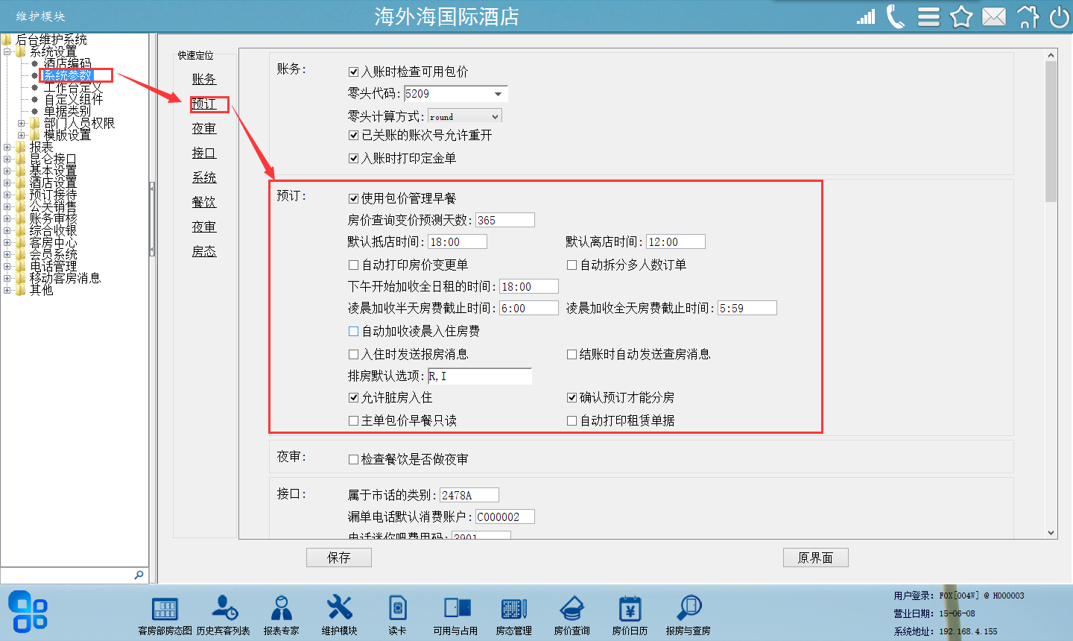This screenshot has width=1073, height=641.
Task: Toggle 使用包价管理早餐 checkbox
Action: [354, 199]
